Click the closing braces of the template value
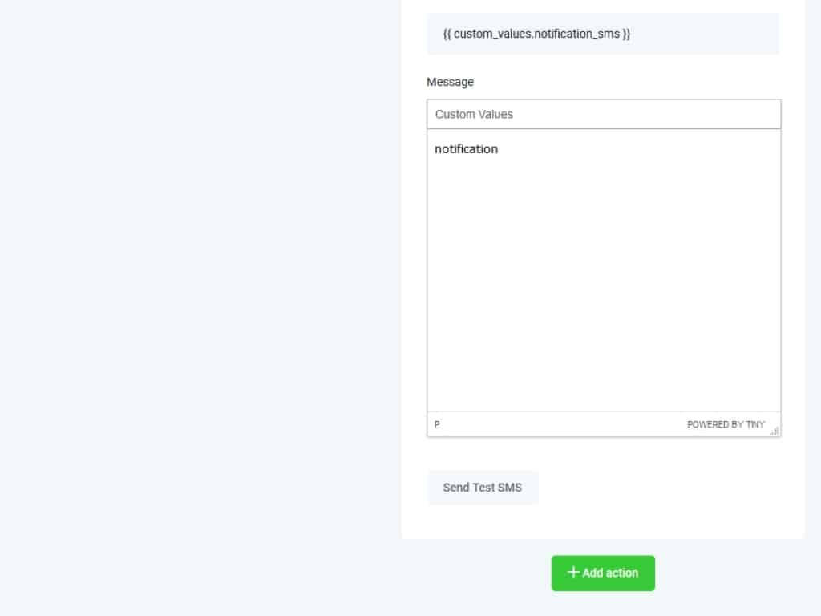The image size is (821, 616). 626,34
